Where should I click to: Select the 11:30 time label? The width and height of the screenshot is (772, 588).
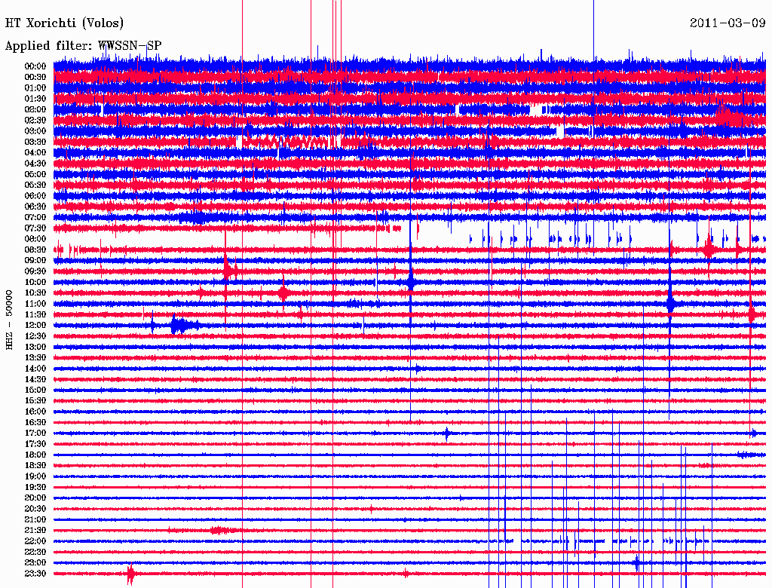[x=35, y=314]
